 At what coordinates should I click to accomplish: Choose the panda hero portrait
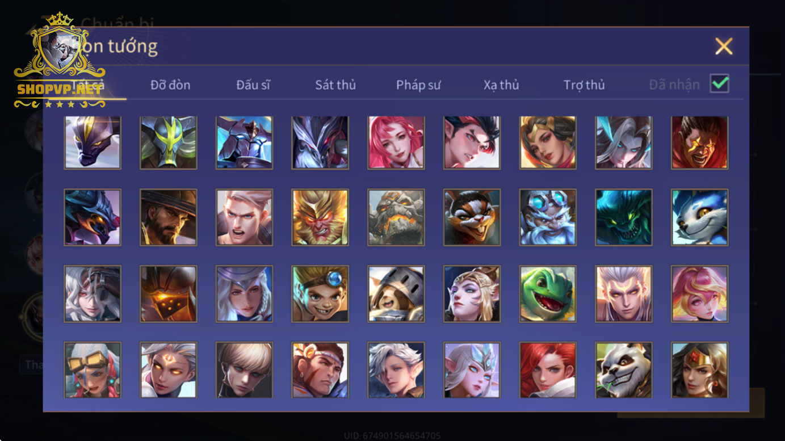coord(624,369)
